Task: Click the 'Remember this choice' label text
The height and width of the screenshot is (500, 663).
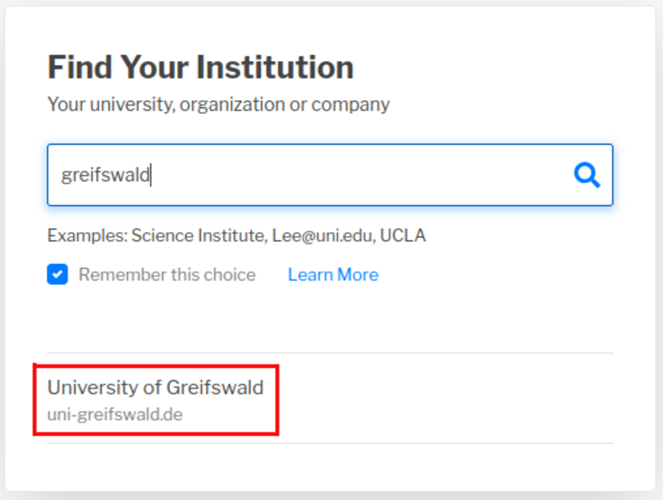Action: (167, 275)
